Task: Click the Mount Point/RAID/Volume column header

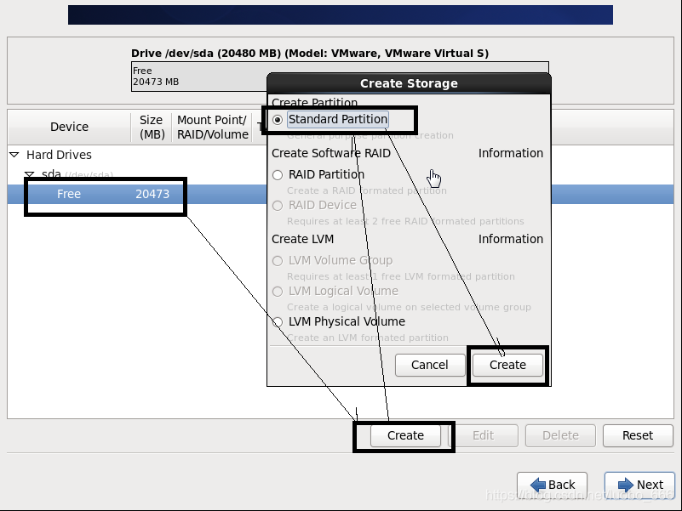Action: (212, 127)
